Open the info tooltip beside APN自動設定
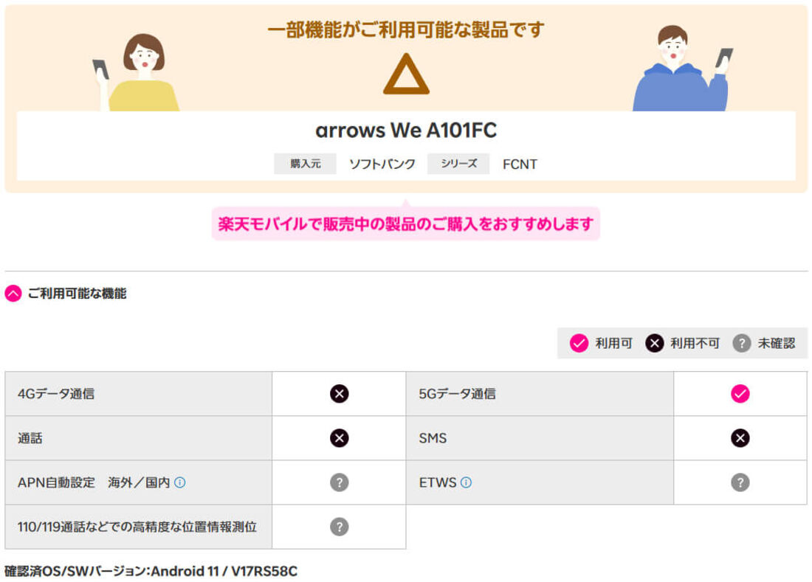Viewport: 812px width, 582px height. coord(179,482)
